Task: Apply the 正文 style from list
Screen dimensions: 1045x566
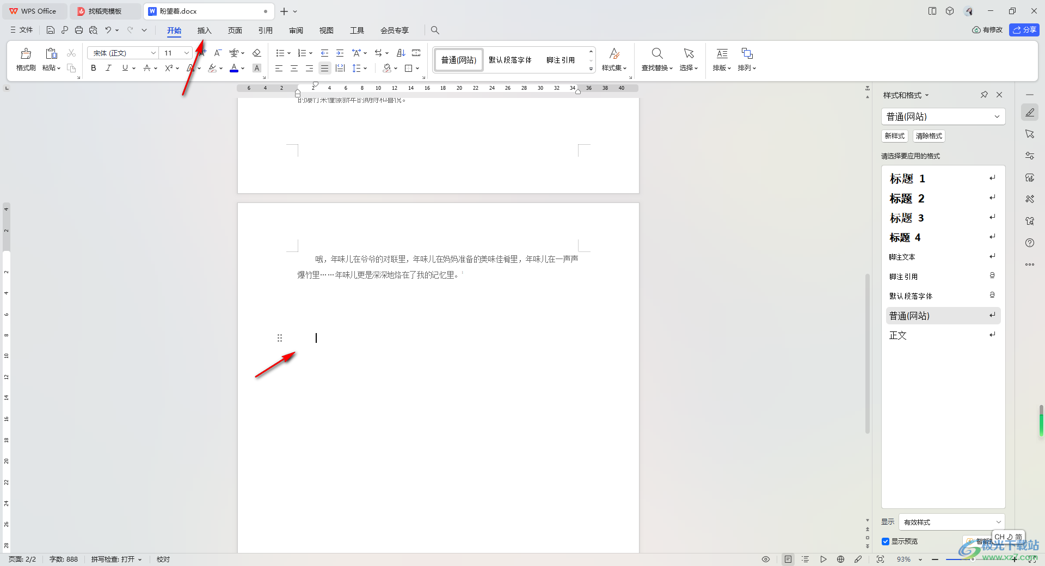Action: pyautogui.click(x=943, y=335)
